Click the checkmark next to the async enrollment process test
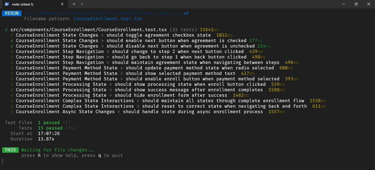 (11, 112)
